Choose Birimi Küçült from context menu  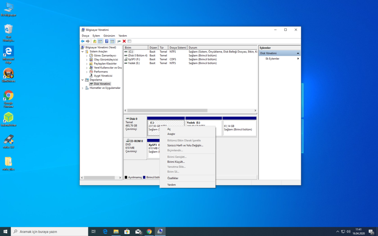(x=176, y=162)
